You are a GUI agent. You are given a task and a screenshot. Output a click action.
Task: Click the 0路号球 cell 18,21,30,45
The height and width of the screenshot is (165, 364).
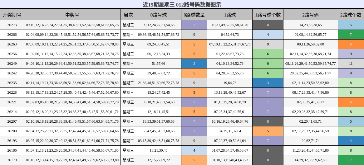(159, 150)
